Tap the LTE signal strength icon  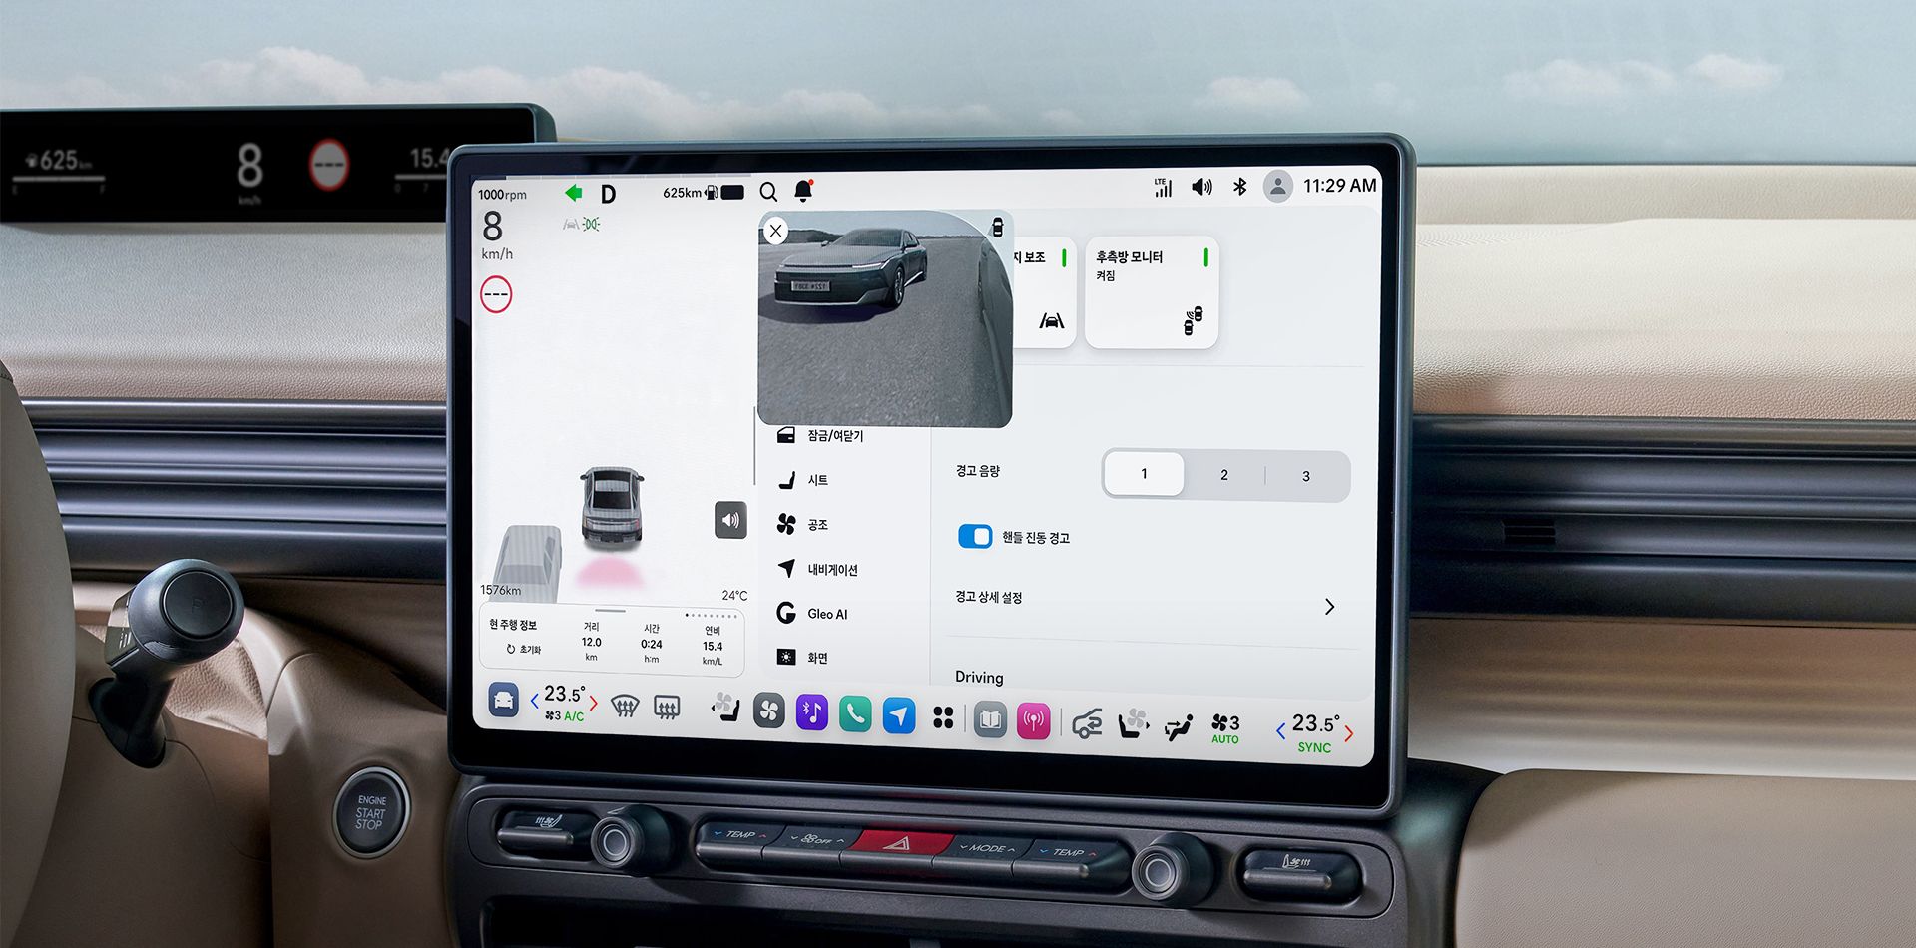1163,187
